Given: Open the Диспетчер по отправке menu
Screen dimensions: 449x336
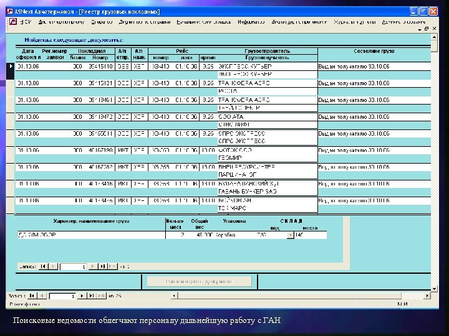Looking at the screenshot, I should pos(145,22).
